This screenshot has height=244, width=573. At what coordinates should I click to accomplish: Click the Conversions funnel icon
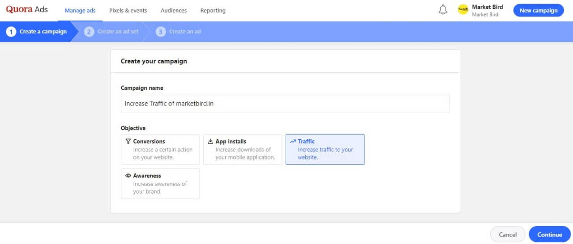pyautogui.click(x=128, y=141)
